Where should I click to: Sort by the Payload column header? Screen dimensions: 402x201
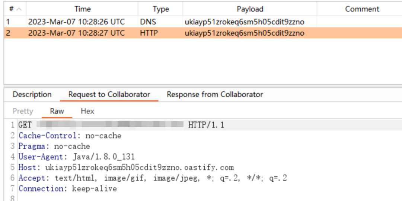[x=250, y=9]
